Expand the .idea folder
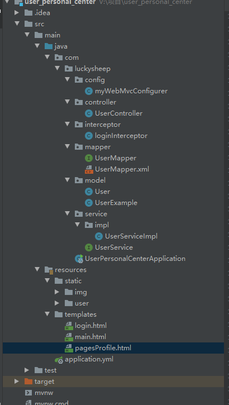The image size is (229, 405). click(x=17, y=13)
